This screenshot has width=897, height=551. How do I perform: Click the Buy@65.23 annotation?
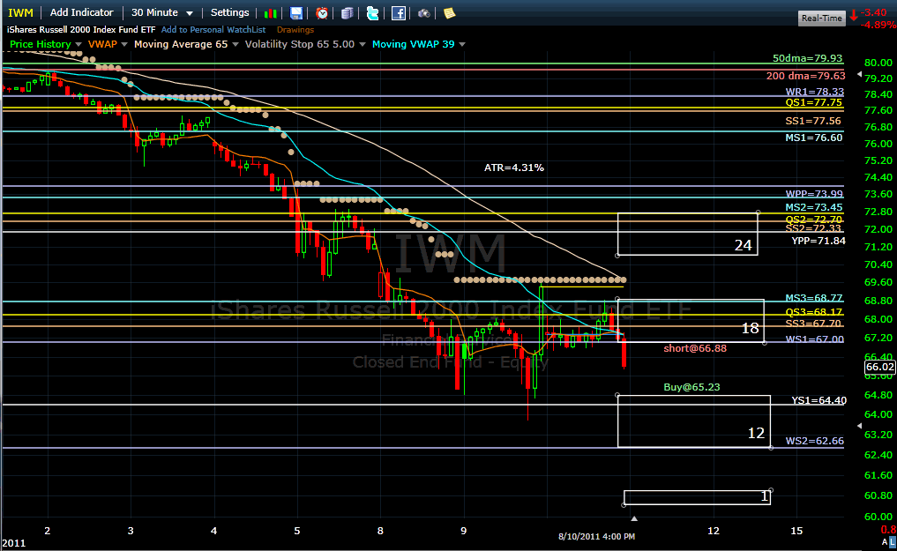tap(691, 387)
